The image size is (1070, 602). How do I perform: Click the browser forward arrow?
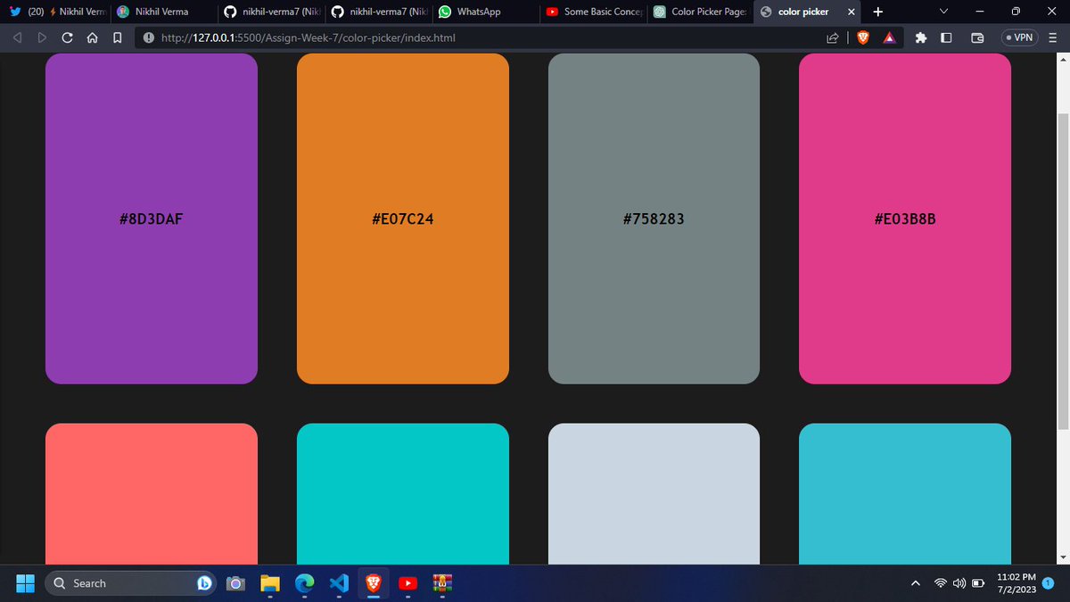[42, 38]
